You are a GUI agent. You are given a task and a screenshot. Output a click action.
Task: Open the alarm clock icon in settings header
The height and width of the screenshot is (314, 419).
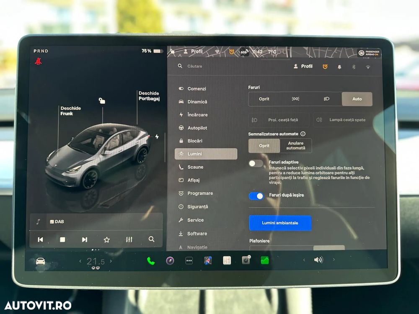tap(325, 67)
